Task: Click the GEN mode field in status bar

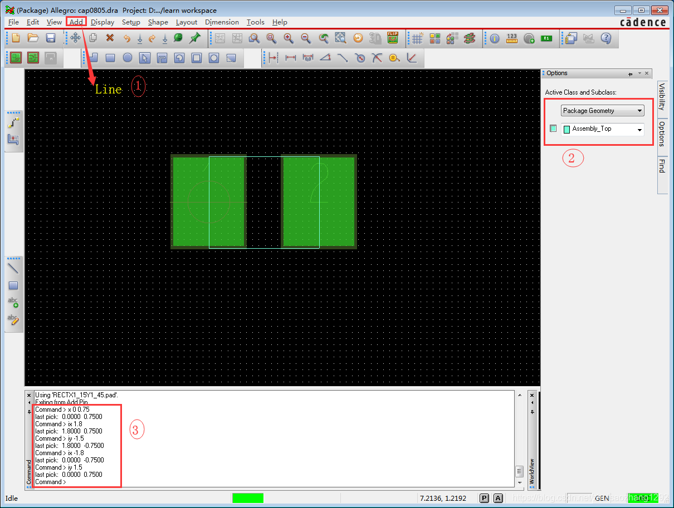Action: coord(603,498)
